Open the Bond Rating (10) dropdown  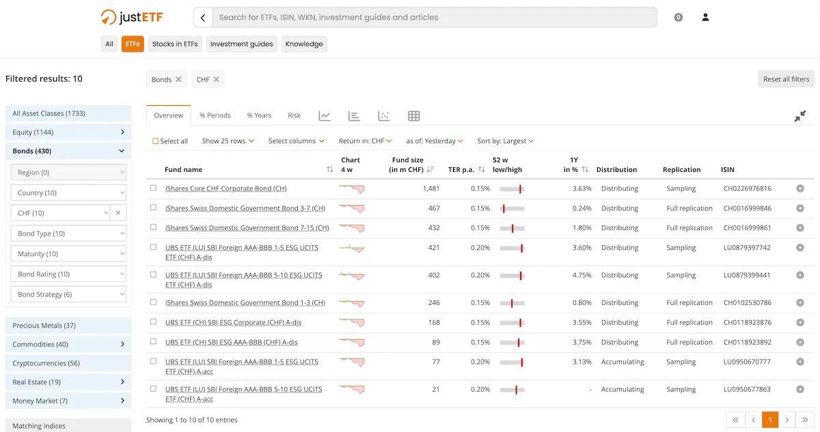[x=68, y=274]
